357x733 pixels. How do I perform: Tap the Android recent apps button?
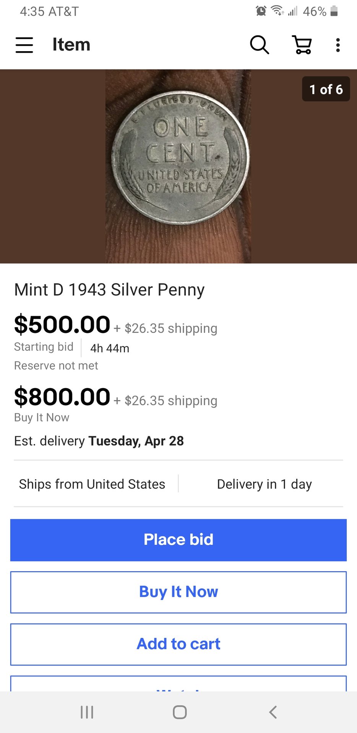[87, 712]
